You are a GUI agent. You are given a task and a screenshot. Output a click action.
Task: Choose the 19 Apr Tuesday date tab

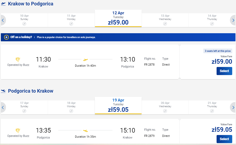(x=118, y=106)
